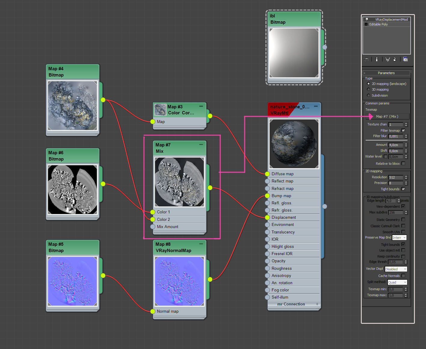This screenshot has height=349, width=426.
Task: Click Diffuse map input socket
Action: click(267, 174)
